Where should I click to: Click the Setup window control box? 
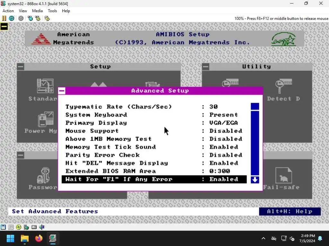[21, 67]
